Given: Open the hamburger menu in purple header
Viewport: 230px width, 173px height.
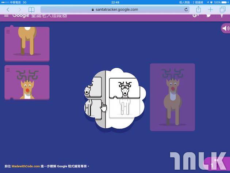Looking at the screenshot, I should click(6, 15).
